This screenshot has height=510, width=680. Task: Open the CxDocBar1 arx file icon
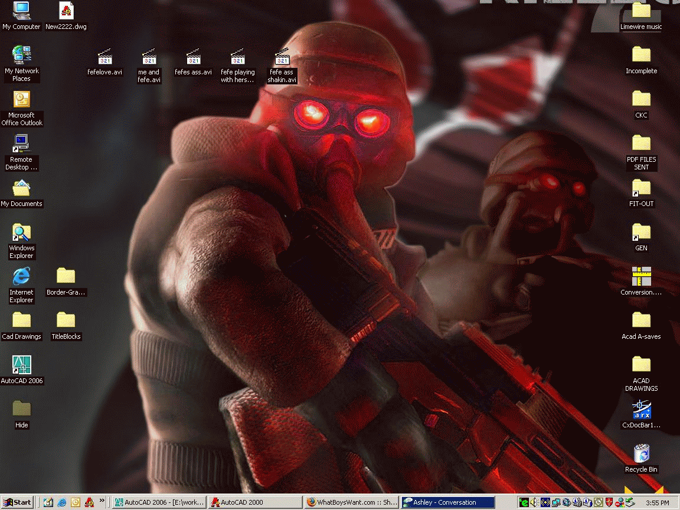pos(641,410)
